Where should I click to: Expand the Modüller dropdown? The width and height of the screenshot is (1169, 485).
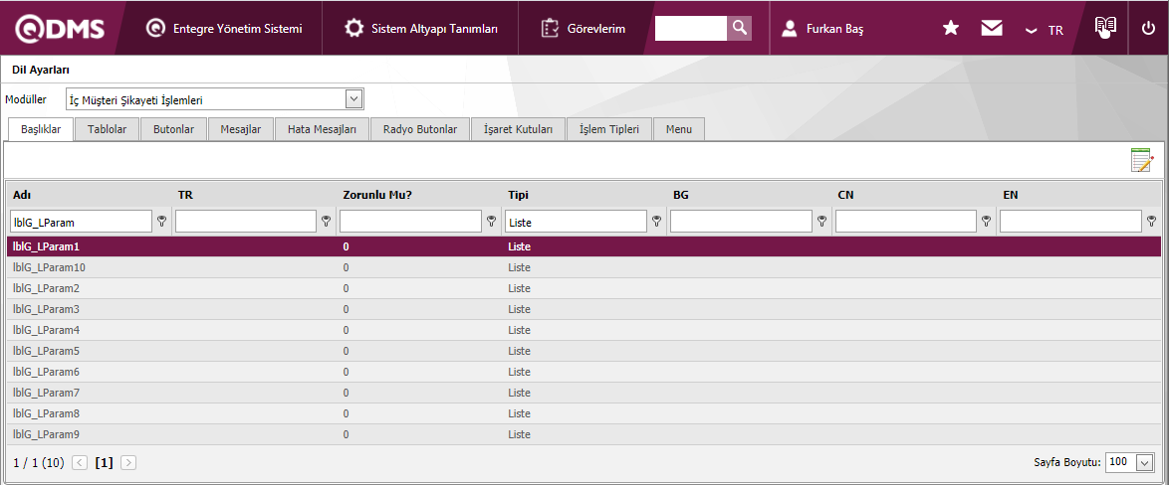pyautogui.click(x=352, y=98)
